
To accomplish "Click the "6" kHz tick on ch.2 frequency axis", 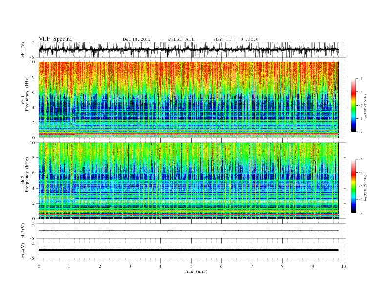I will (34, 173).
